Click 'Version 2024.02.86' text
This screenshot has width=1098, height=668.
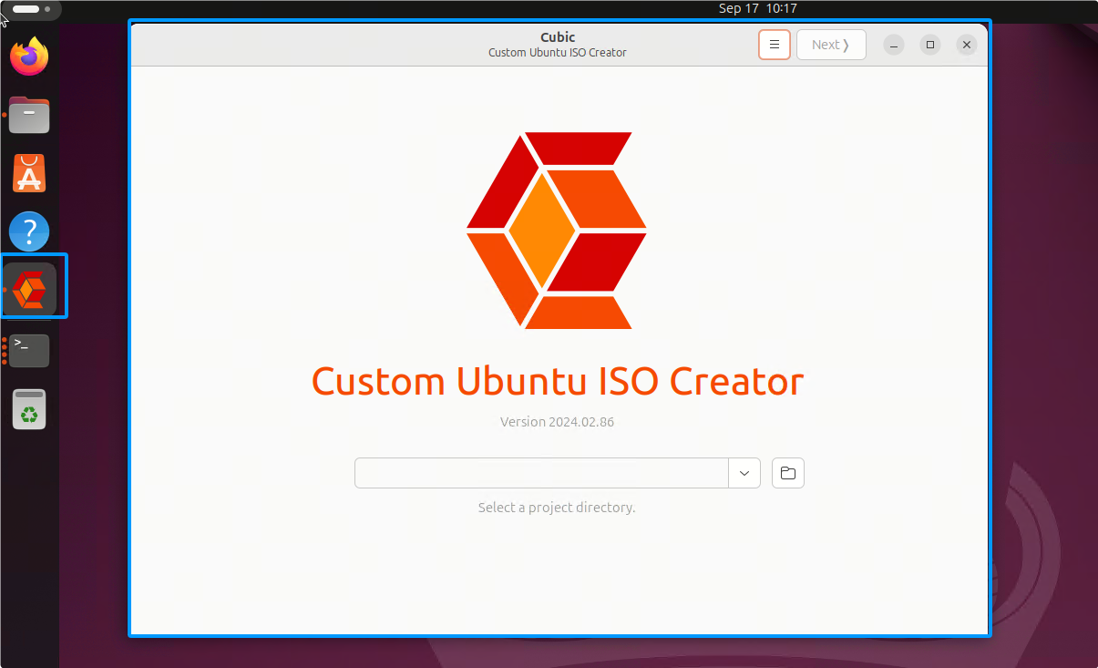(x=557, y=422)
